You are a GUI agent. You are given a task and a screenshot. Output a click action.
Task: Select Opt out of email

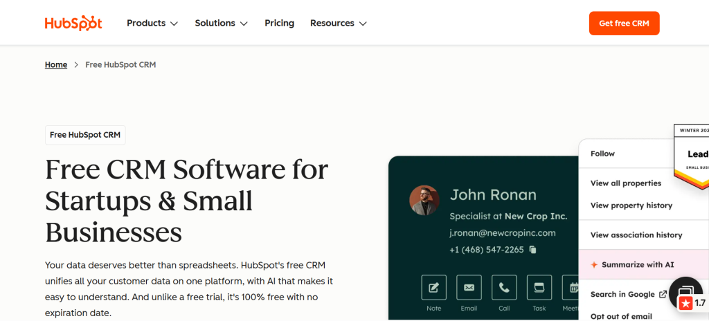pyautogui.click(x=621, y=316)
